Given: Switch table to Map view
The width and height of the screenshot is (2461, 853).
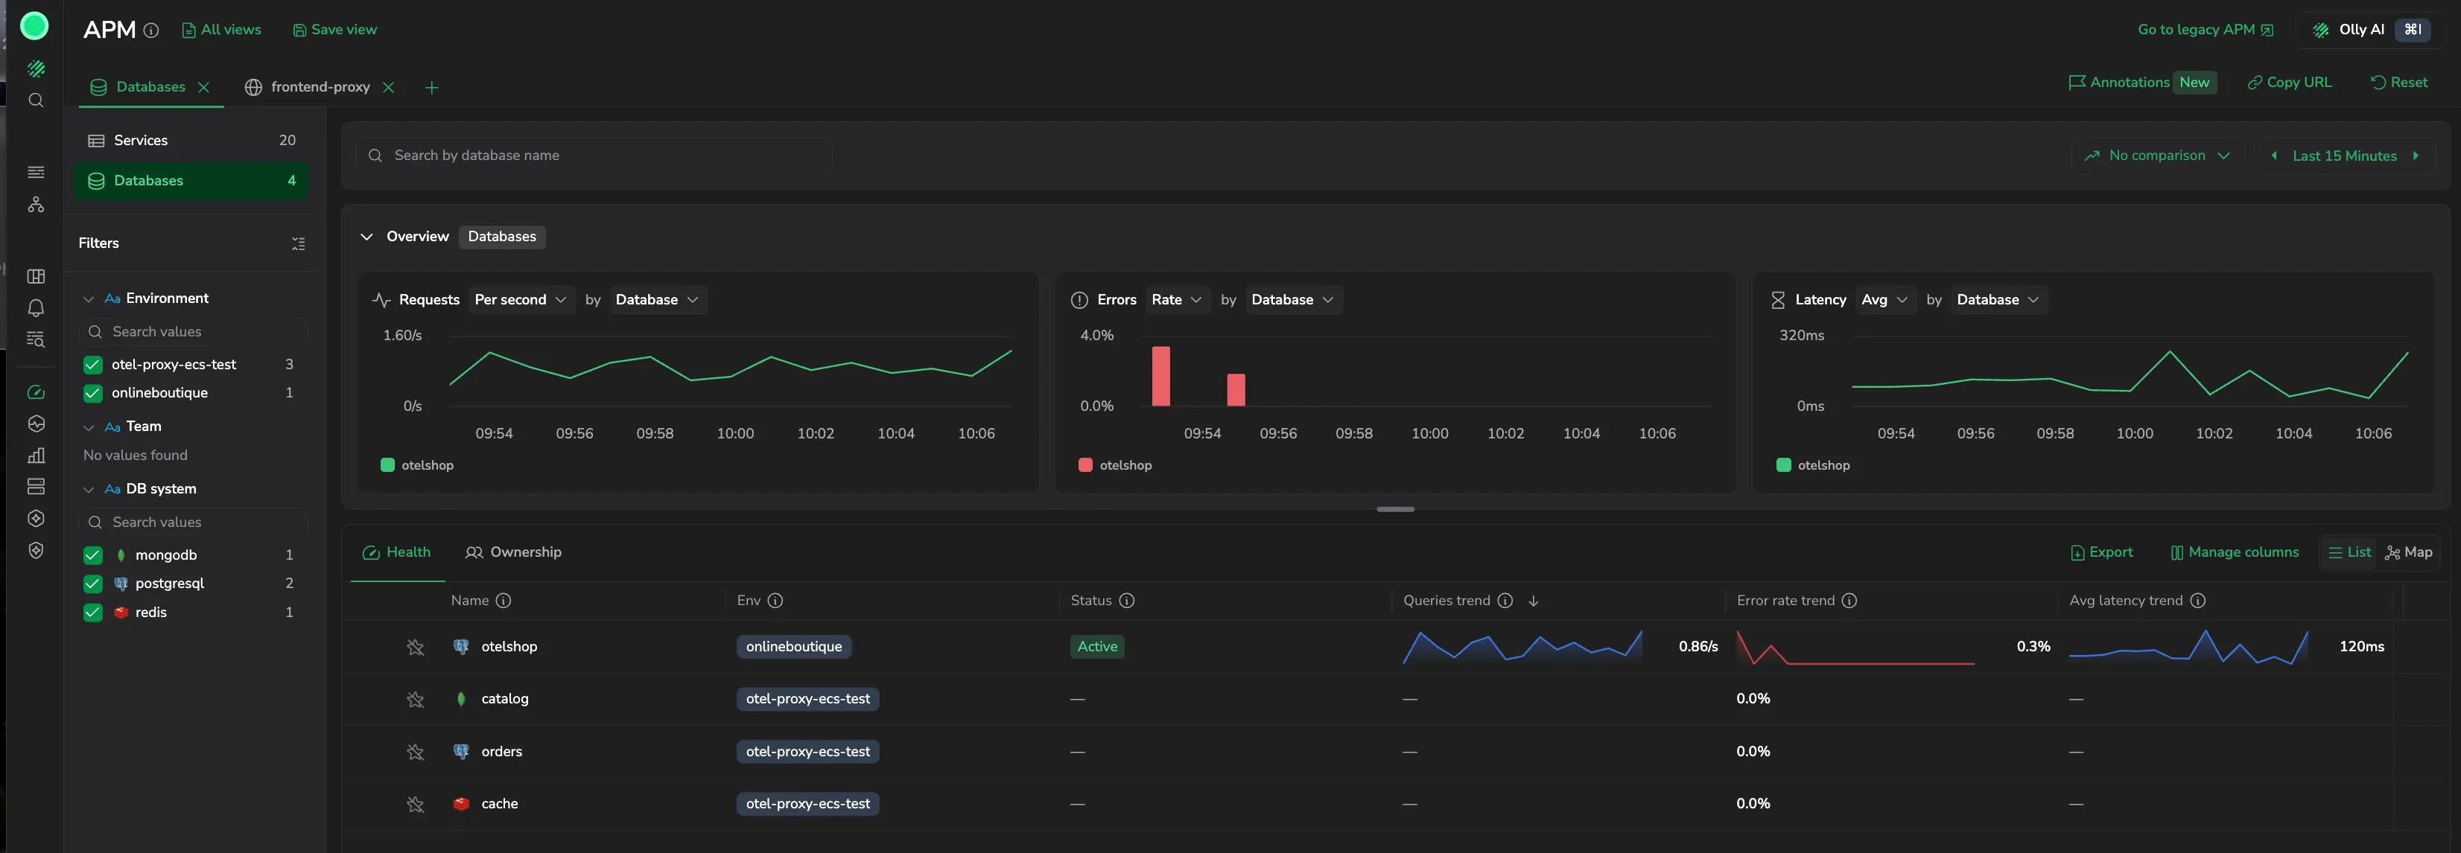Looking at the screenshot, I should pos(2408,553).
